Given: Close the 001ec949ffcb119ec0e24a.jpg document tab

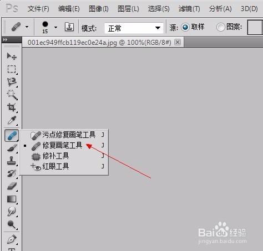Looking at the screenshot, I should point(178,42).
